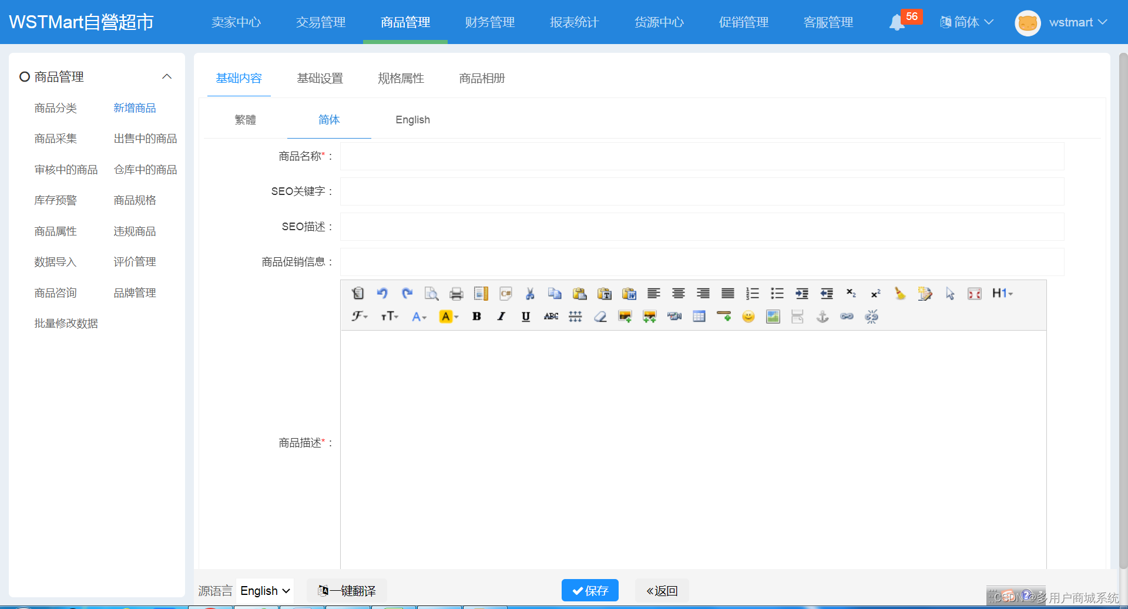This screenshot has width=1128, height=609.
Task: Switch to 规格属性 tab
Action: tap(401, 78)
